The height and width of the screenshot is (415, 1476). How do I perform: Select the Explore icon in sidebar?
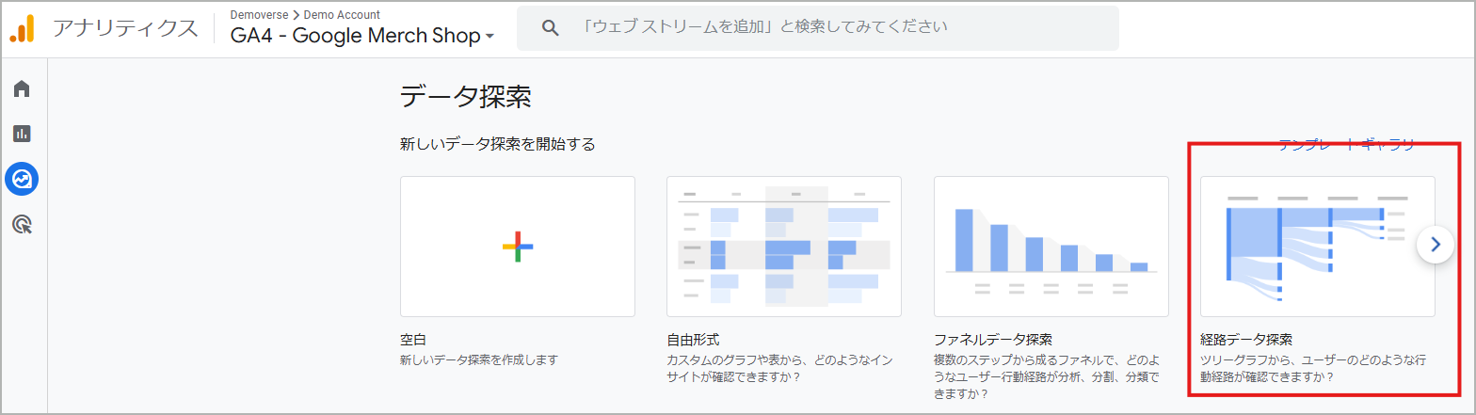click(x=22, y=178)
